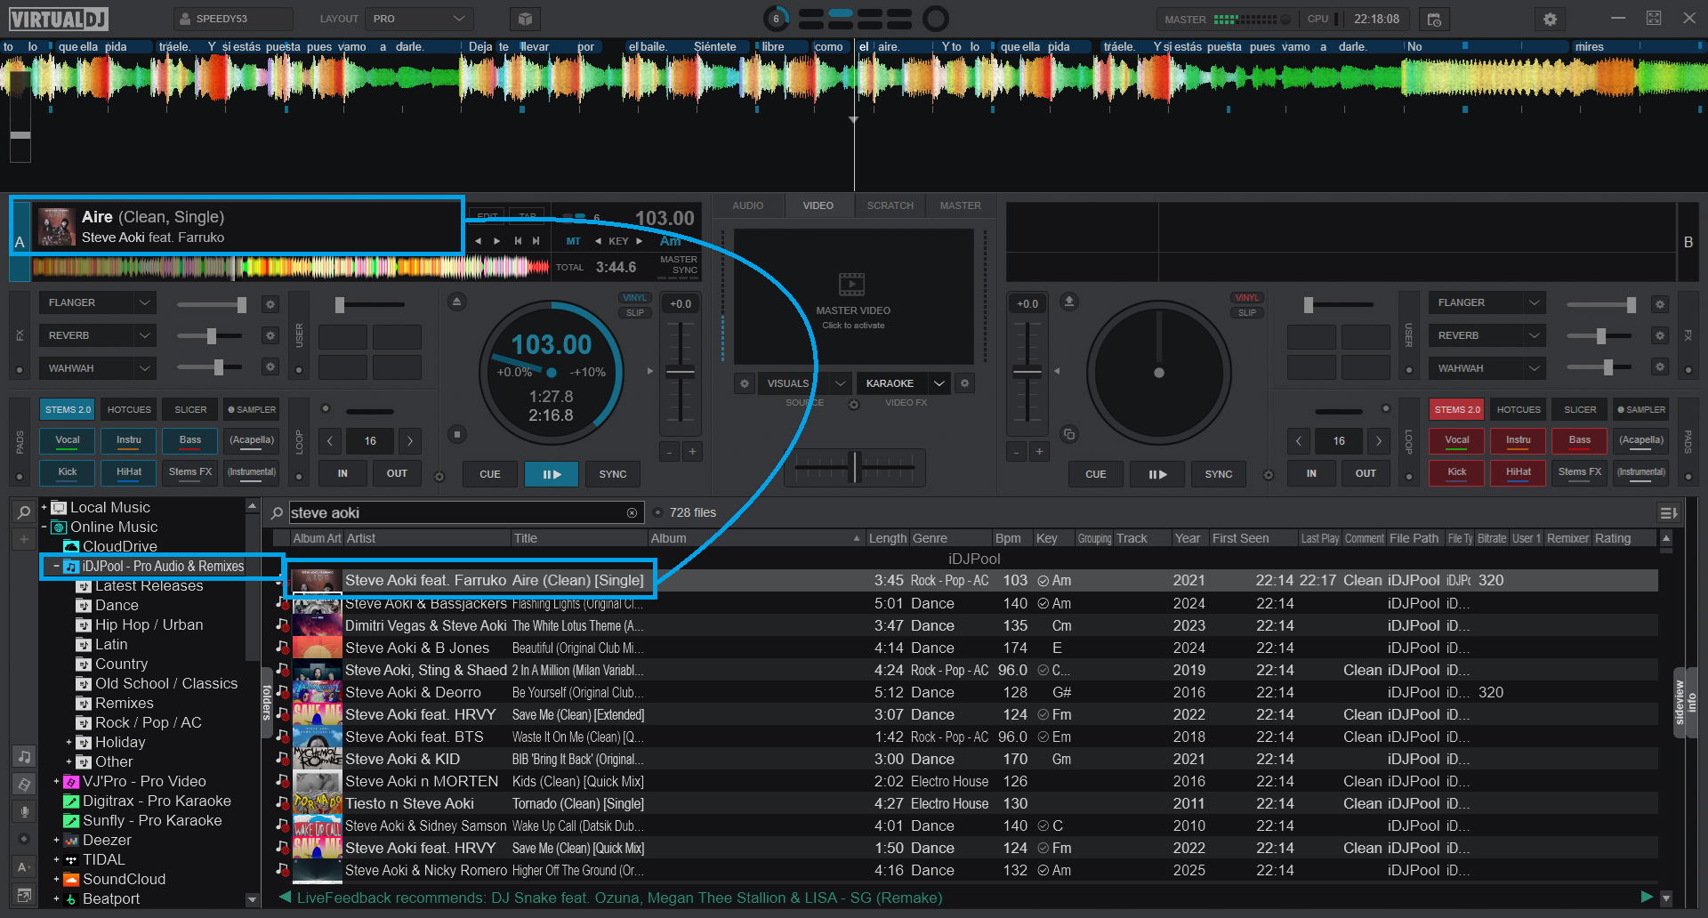
Task: Open the SoundCloud folder in browser
Action: (124, 879)
